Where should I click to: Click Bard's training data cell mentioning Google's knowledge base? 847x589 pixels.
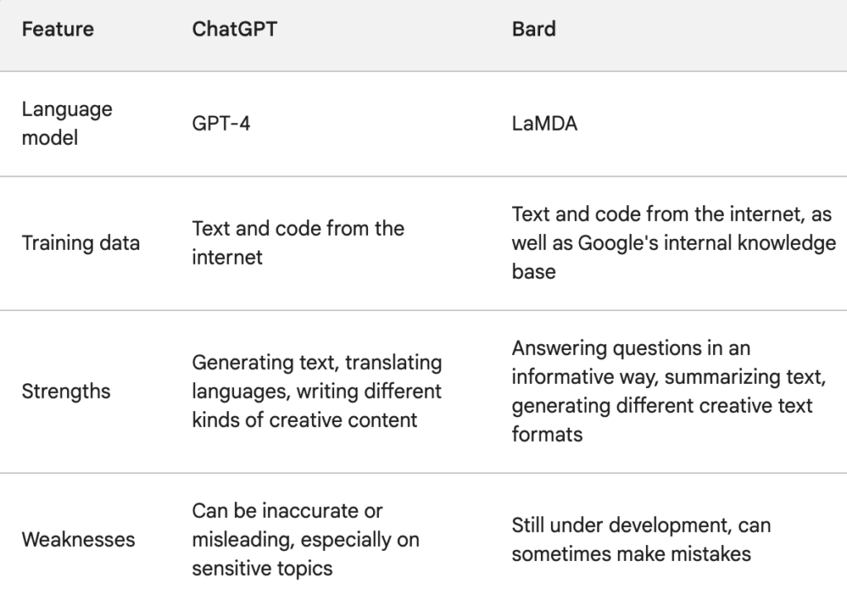673,243
